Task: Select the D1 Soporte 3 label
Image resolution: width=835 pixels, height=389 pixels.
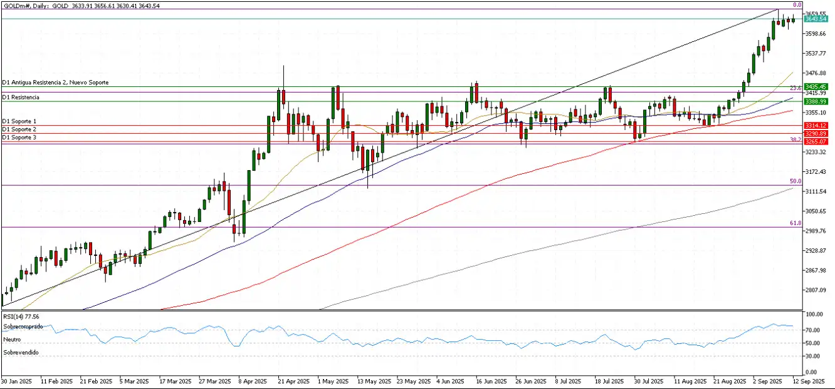Action: point(19,137)
